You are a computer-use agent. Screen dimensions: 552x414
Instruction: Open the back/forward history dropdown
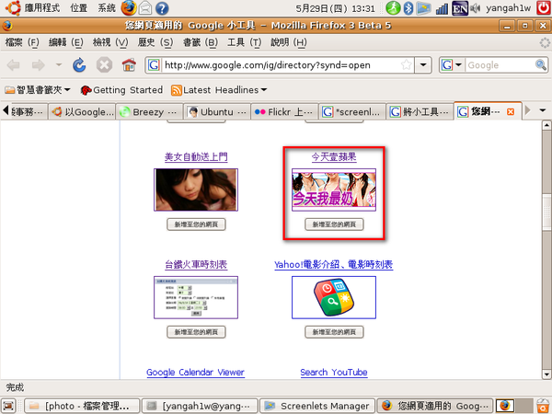tap(59, 64)
